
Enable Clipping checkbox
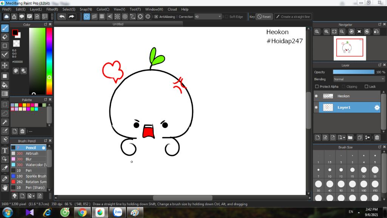[344, 87]
